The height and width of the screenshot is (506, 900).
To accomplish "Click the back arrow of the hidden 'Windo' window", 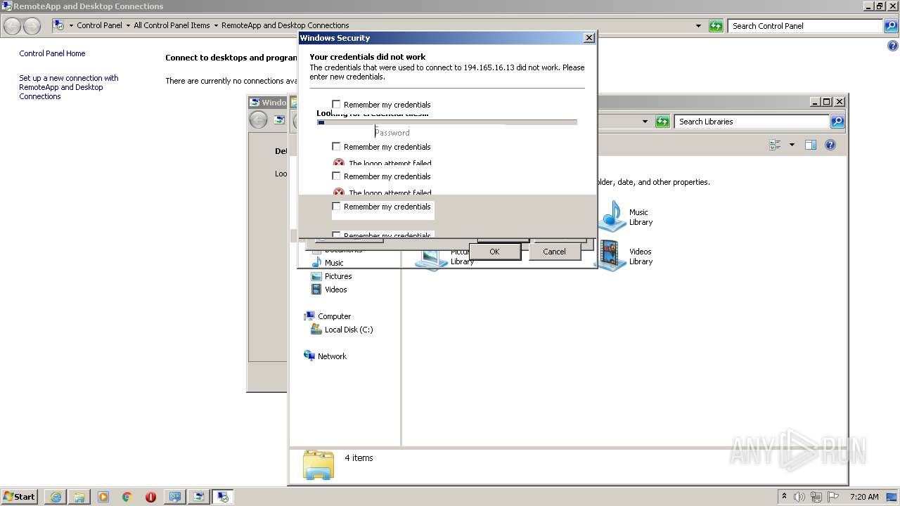I will (x=258, y=120).
